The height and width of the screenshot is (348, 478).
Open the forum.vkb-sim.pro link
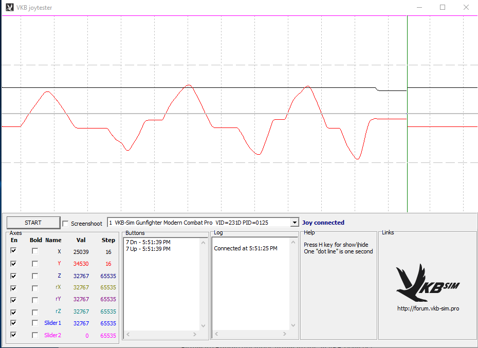[x=428, y=308]
